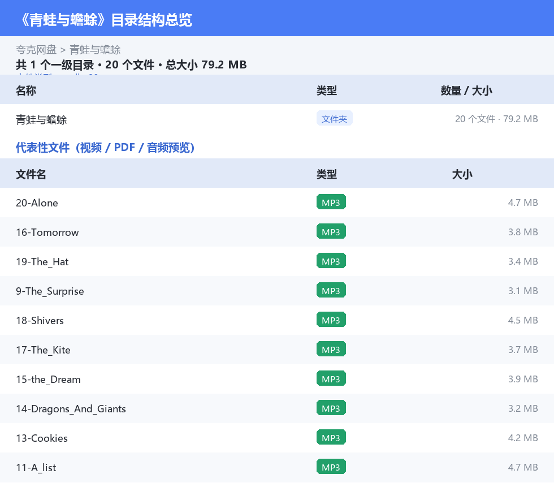Select the summary line showing 总大小 79.2 MB
Viewport: 554px width, 500px height.
131,64
